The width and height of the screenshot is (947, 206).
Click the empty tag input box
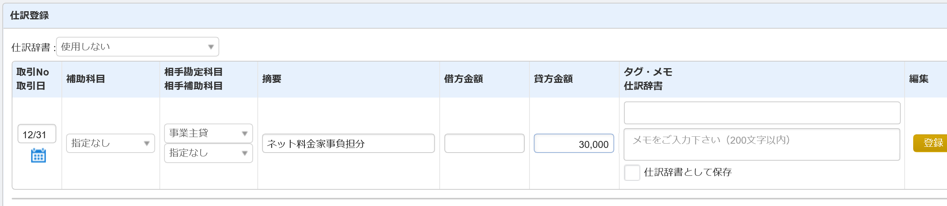click(x=762, y=113)
